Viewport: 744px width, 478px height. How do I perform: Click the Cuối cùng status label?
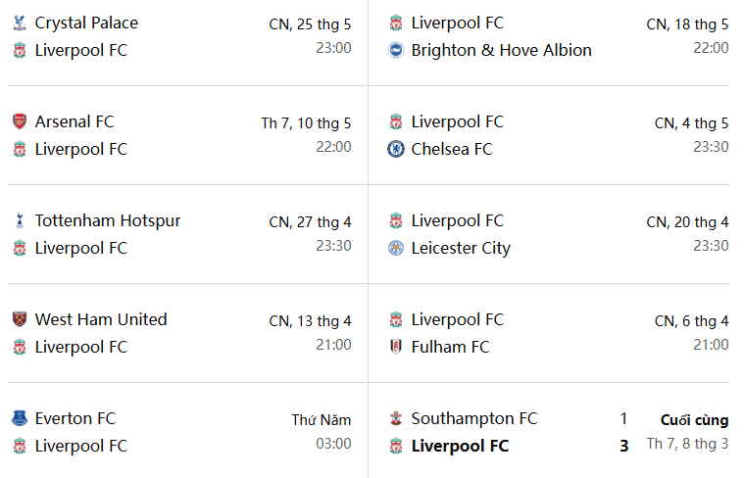(695, 420)
